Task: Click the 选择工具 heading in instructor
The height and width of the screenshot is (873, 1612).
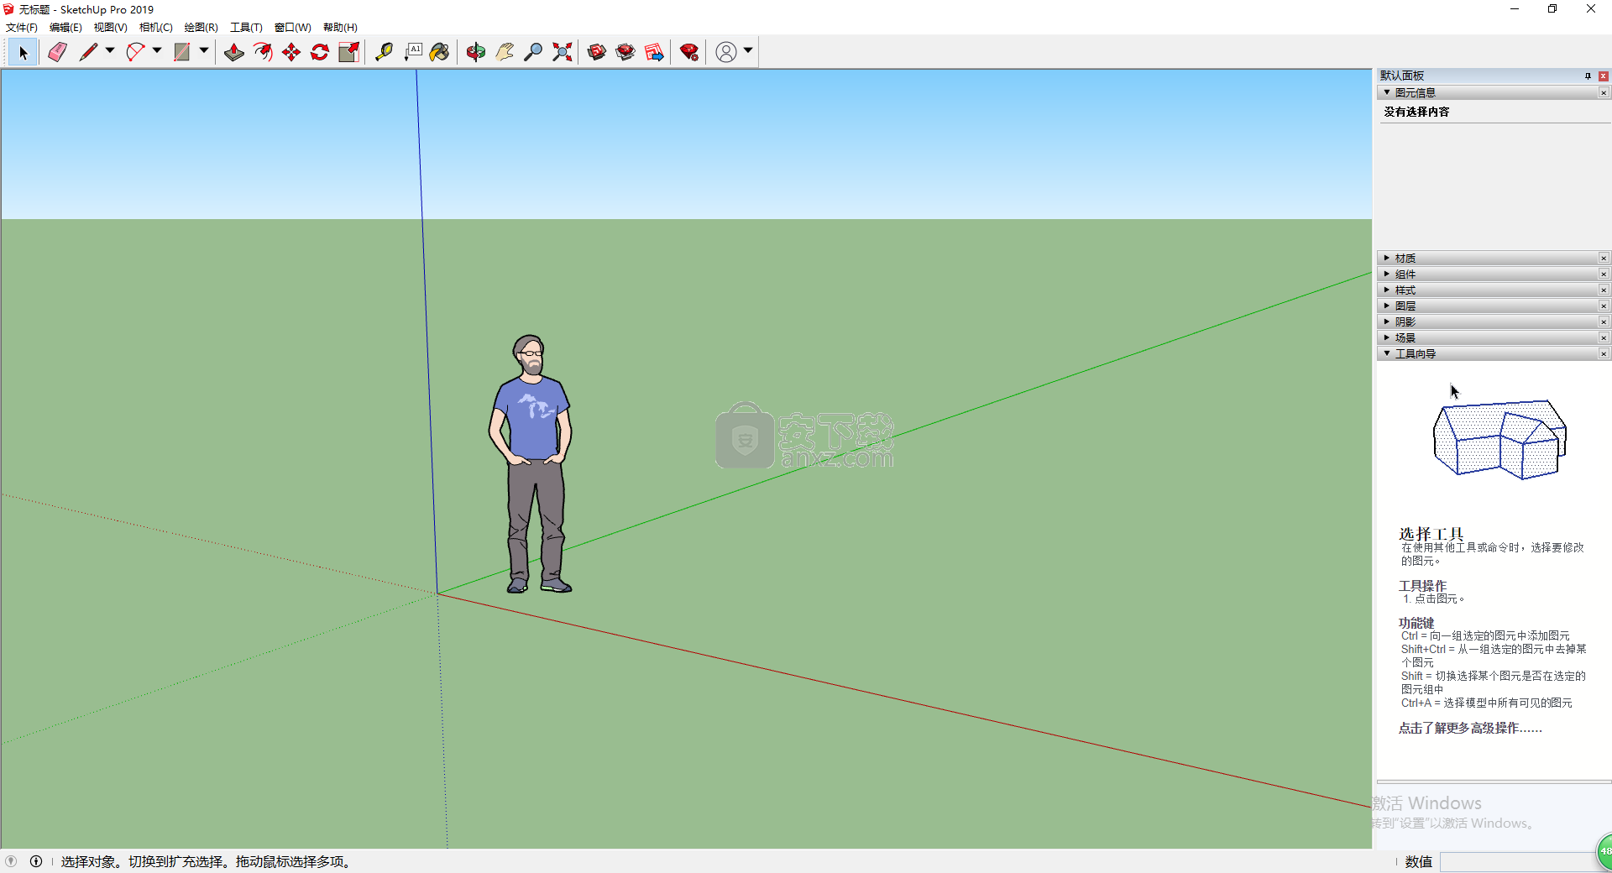Action: pos(1431,534)
